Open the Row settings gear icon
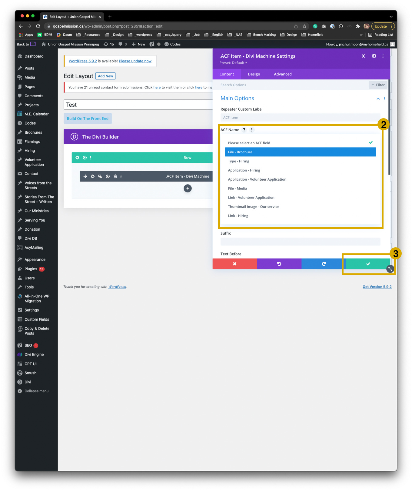This screenshot has height=491, width=412. (x=77, y=158)
